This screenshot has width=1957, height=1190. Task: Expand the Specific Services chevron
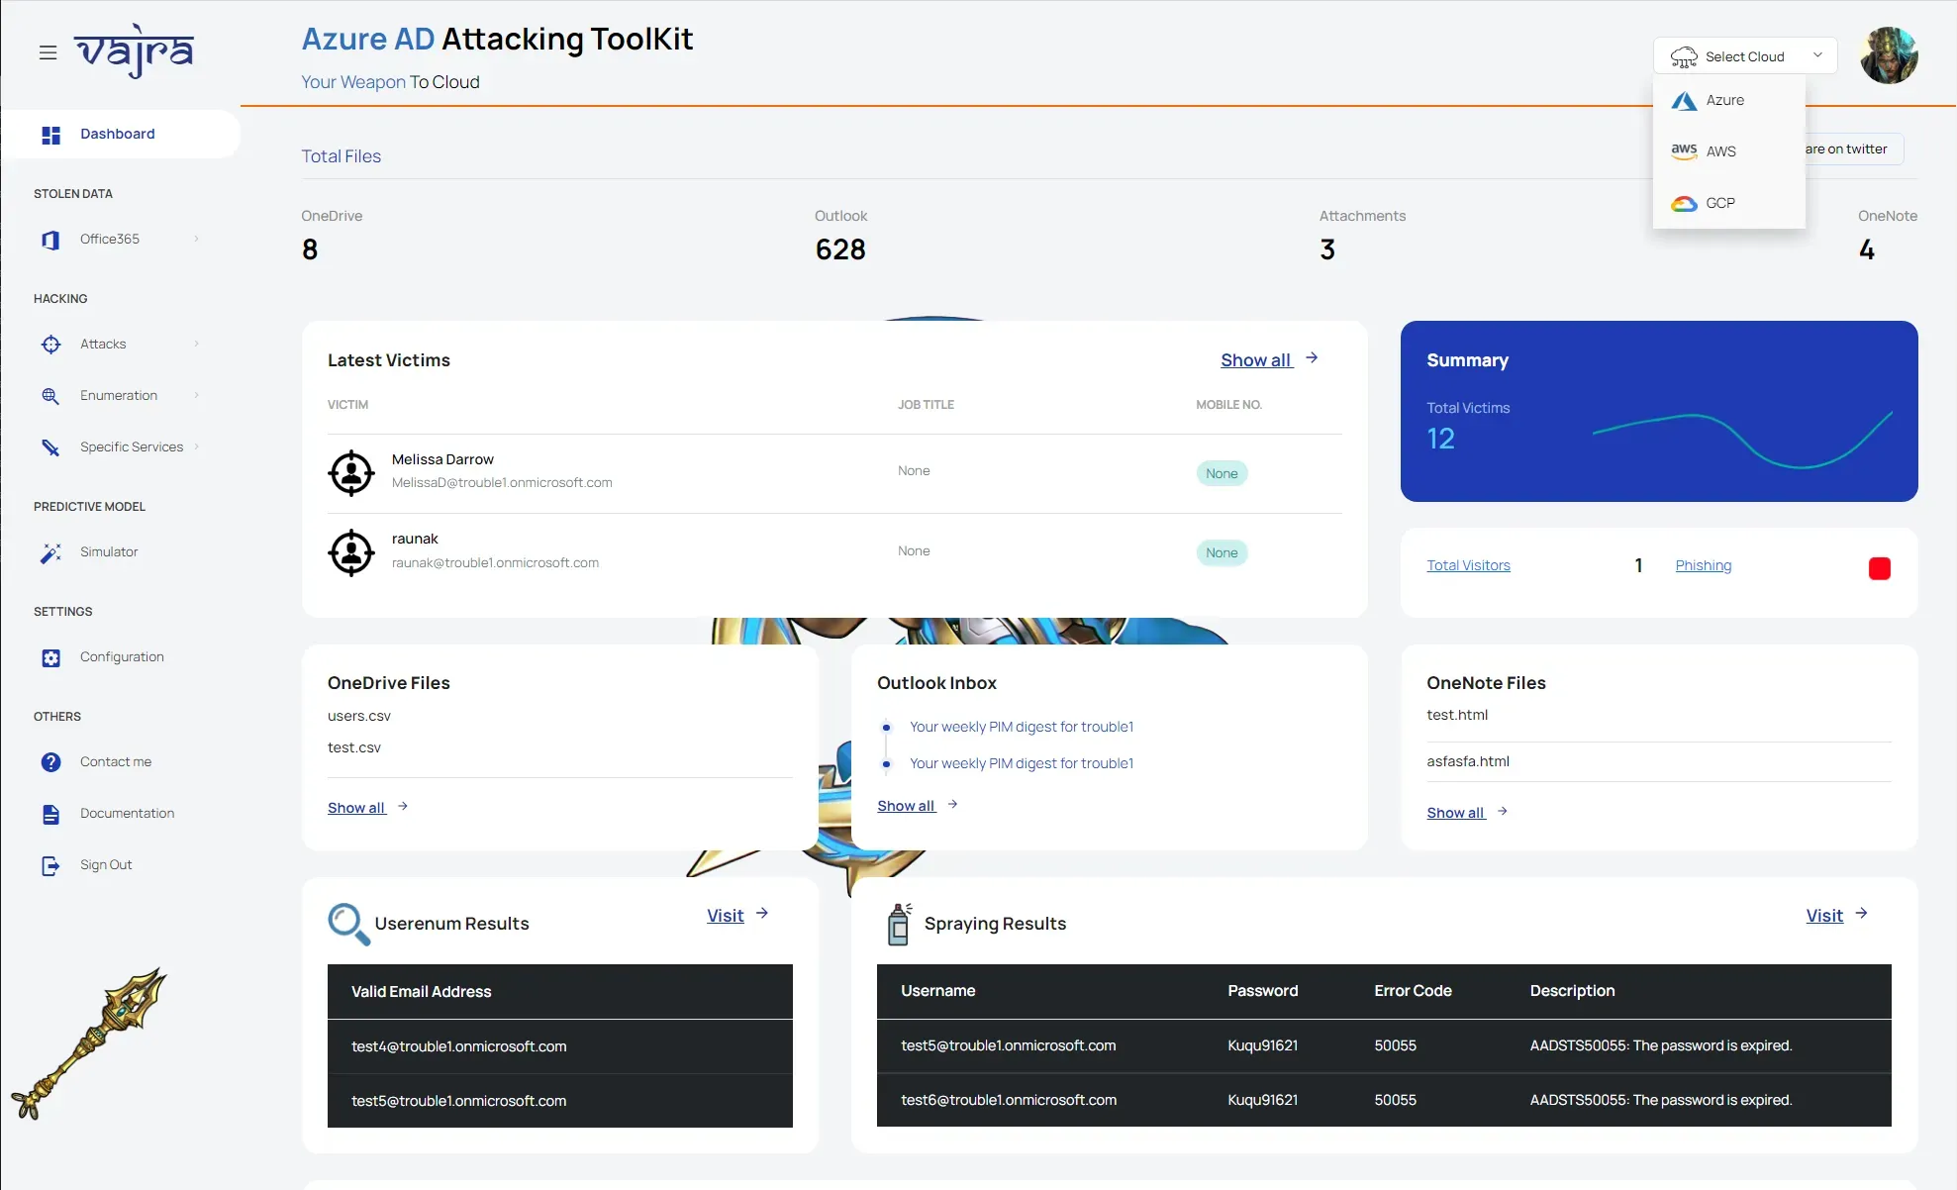click(x=196, y=446)
